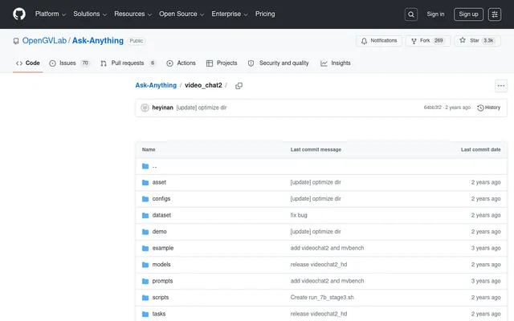The height and width of the screenshot is (321, 514).
Task: Click the configs folder icon
Action: (145, 199)
